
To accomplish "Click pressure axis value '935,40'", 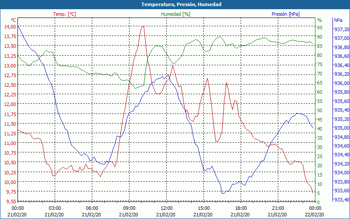I will tap(342, 110).
